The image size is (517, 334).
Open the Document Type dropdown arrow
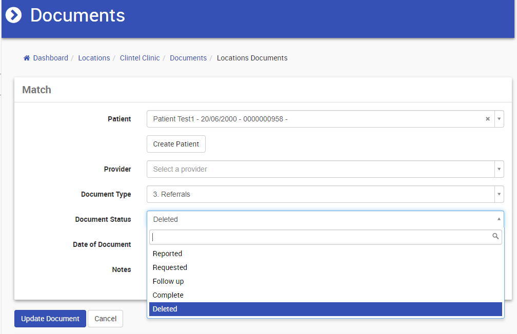499,194
